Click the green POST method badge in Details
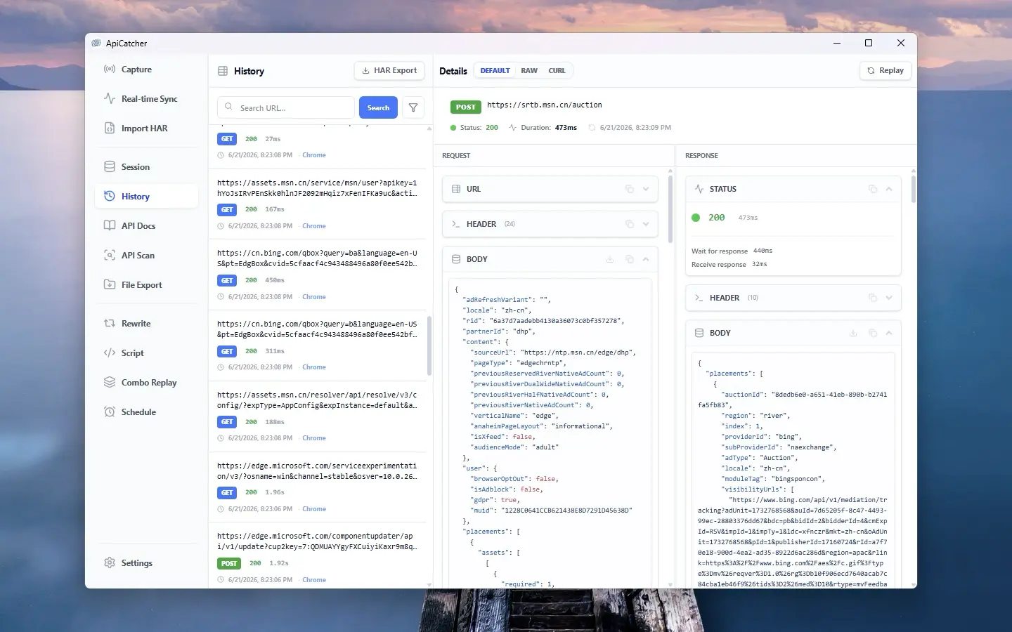Screen dimensions: 1012x632 click(465, 107)
